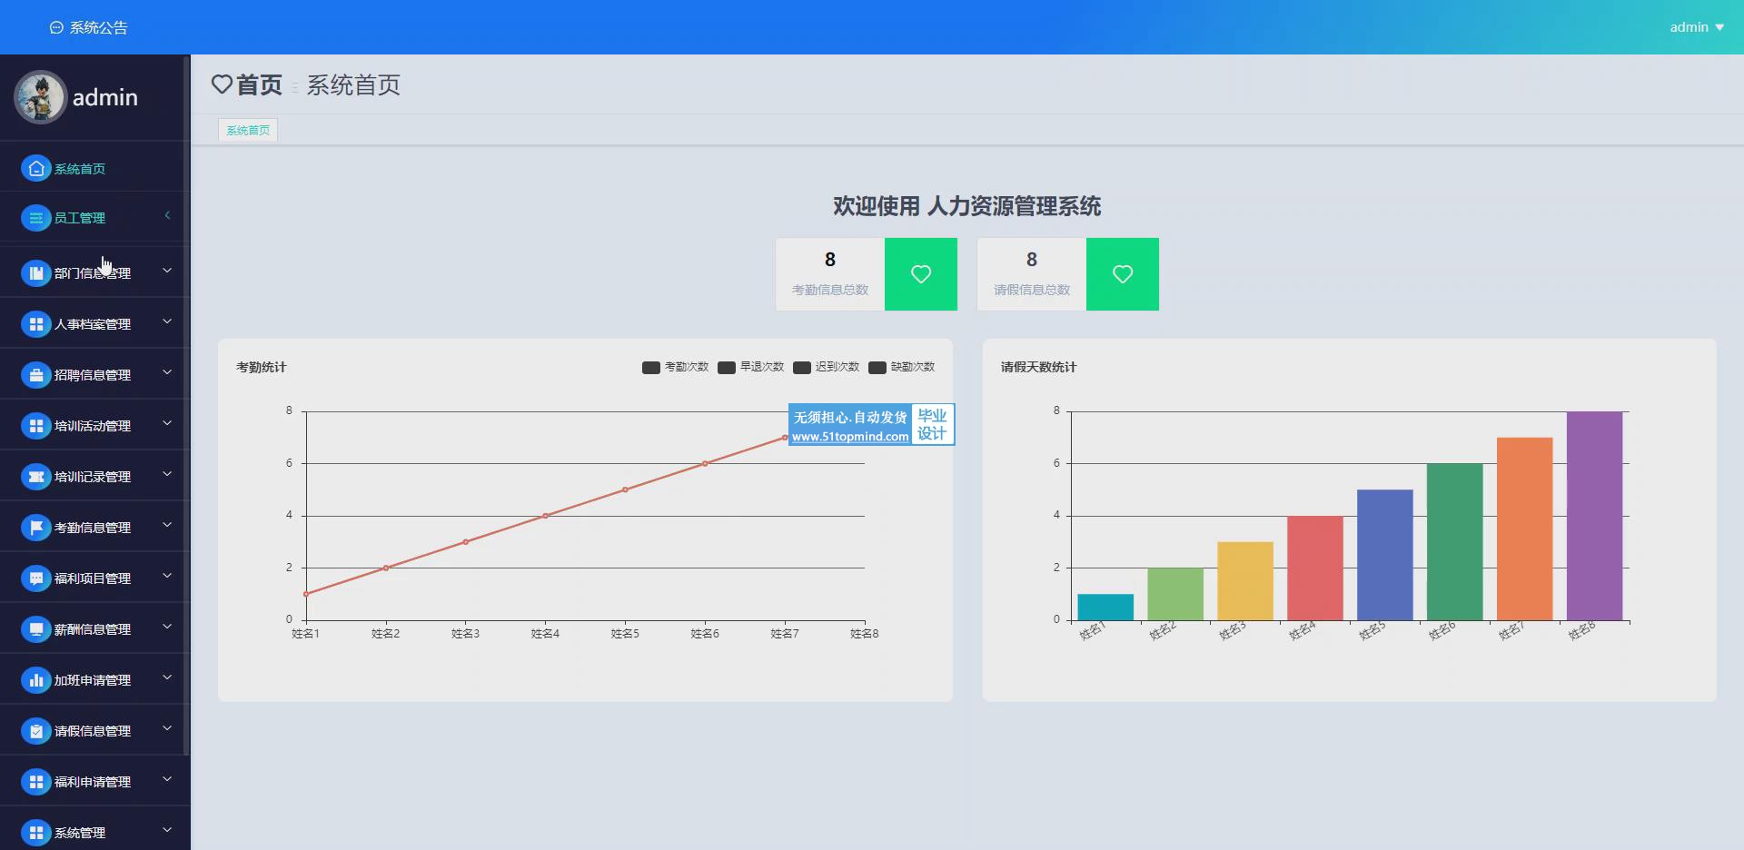The height and width of the screenshot is (850, 1744).
Task: Expand 加班申请管理 via its chevron
Action: pyautogui.click(x=167, y=677)
